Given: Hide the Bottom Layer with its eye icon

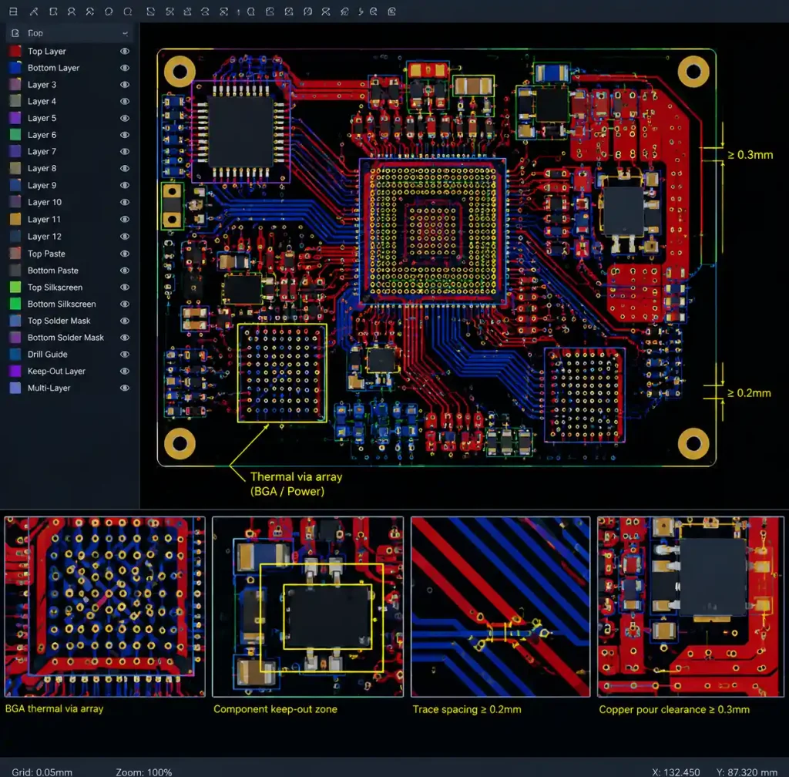Looking at the screenshot, I should coord(124,68).
